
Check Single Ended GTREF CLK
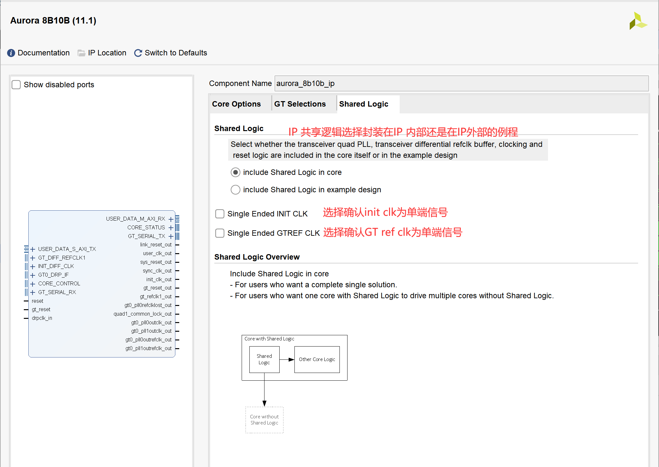point(220,233)
